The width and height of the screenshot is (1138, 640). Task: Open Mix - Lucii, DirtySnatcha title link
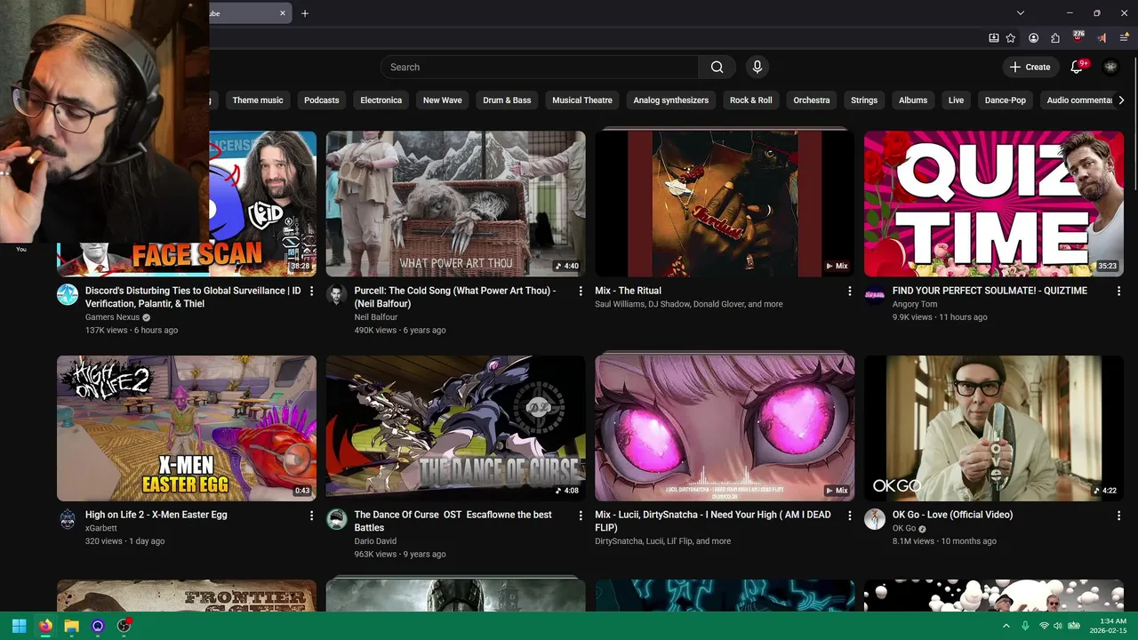pyautogui.click(x=713, y=521)
